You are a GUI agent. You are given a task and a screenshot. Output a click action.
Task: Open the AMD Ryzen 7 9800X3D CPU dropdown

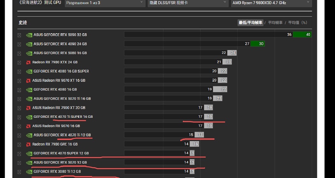click(x=271, y=3)
